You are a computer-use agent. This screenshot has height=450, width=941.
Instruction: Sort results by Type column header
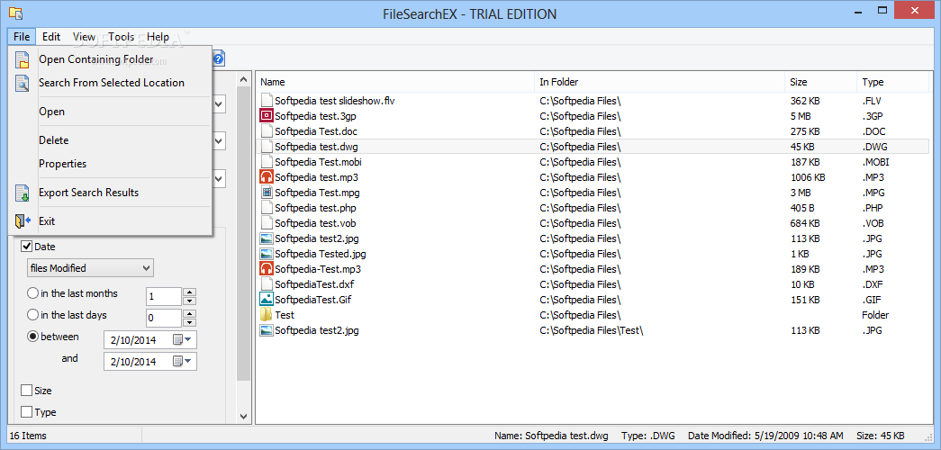[893, 82]
